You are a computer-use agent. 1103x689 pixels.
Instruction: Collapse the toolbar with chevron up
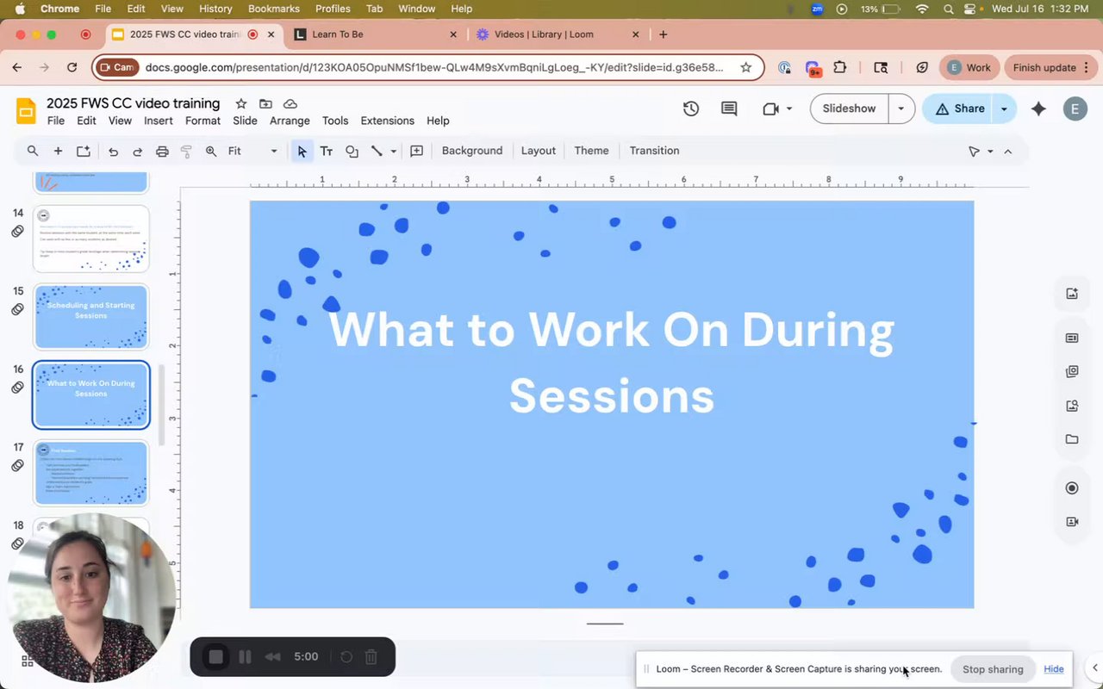pyautogui.click(x=1007, y=152)
